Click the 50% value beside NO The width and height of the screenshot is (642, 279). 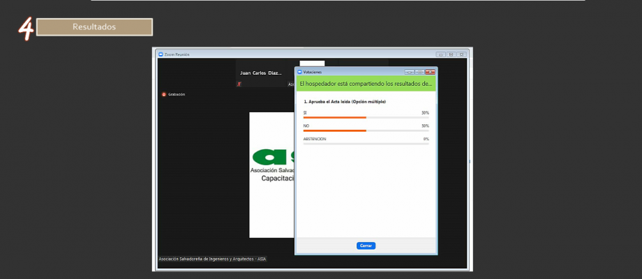pos(426,126)
